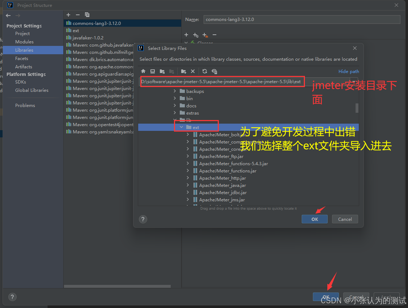Add a new library with plus icon
The width and height of the screenshot is (408, 308).
(68, 15)
